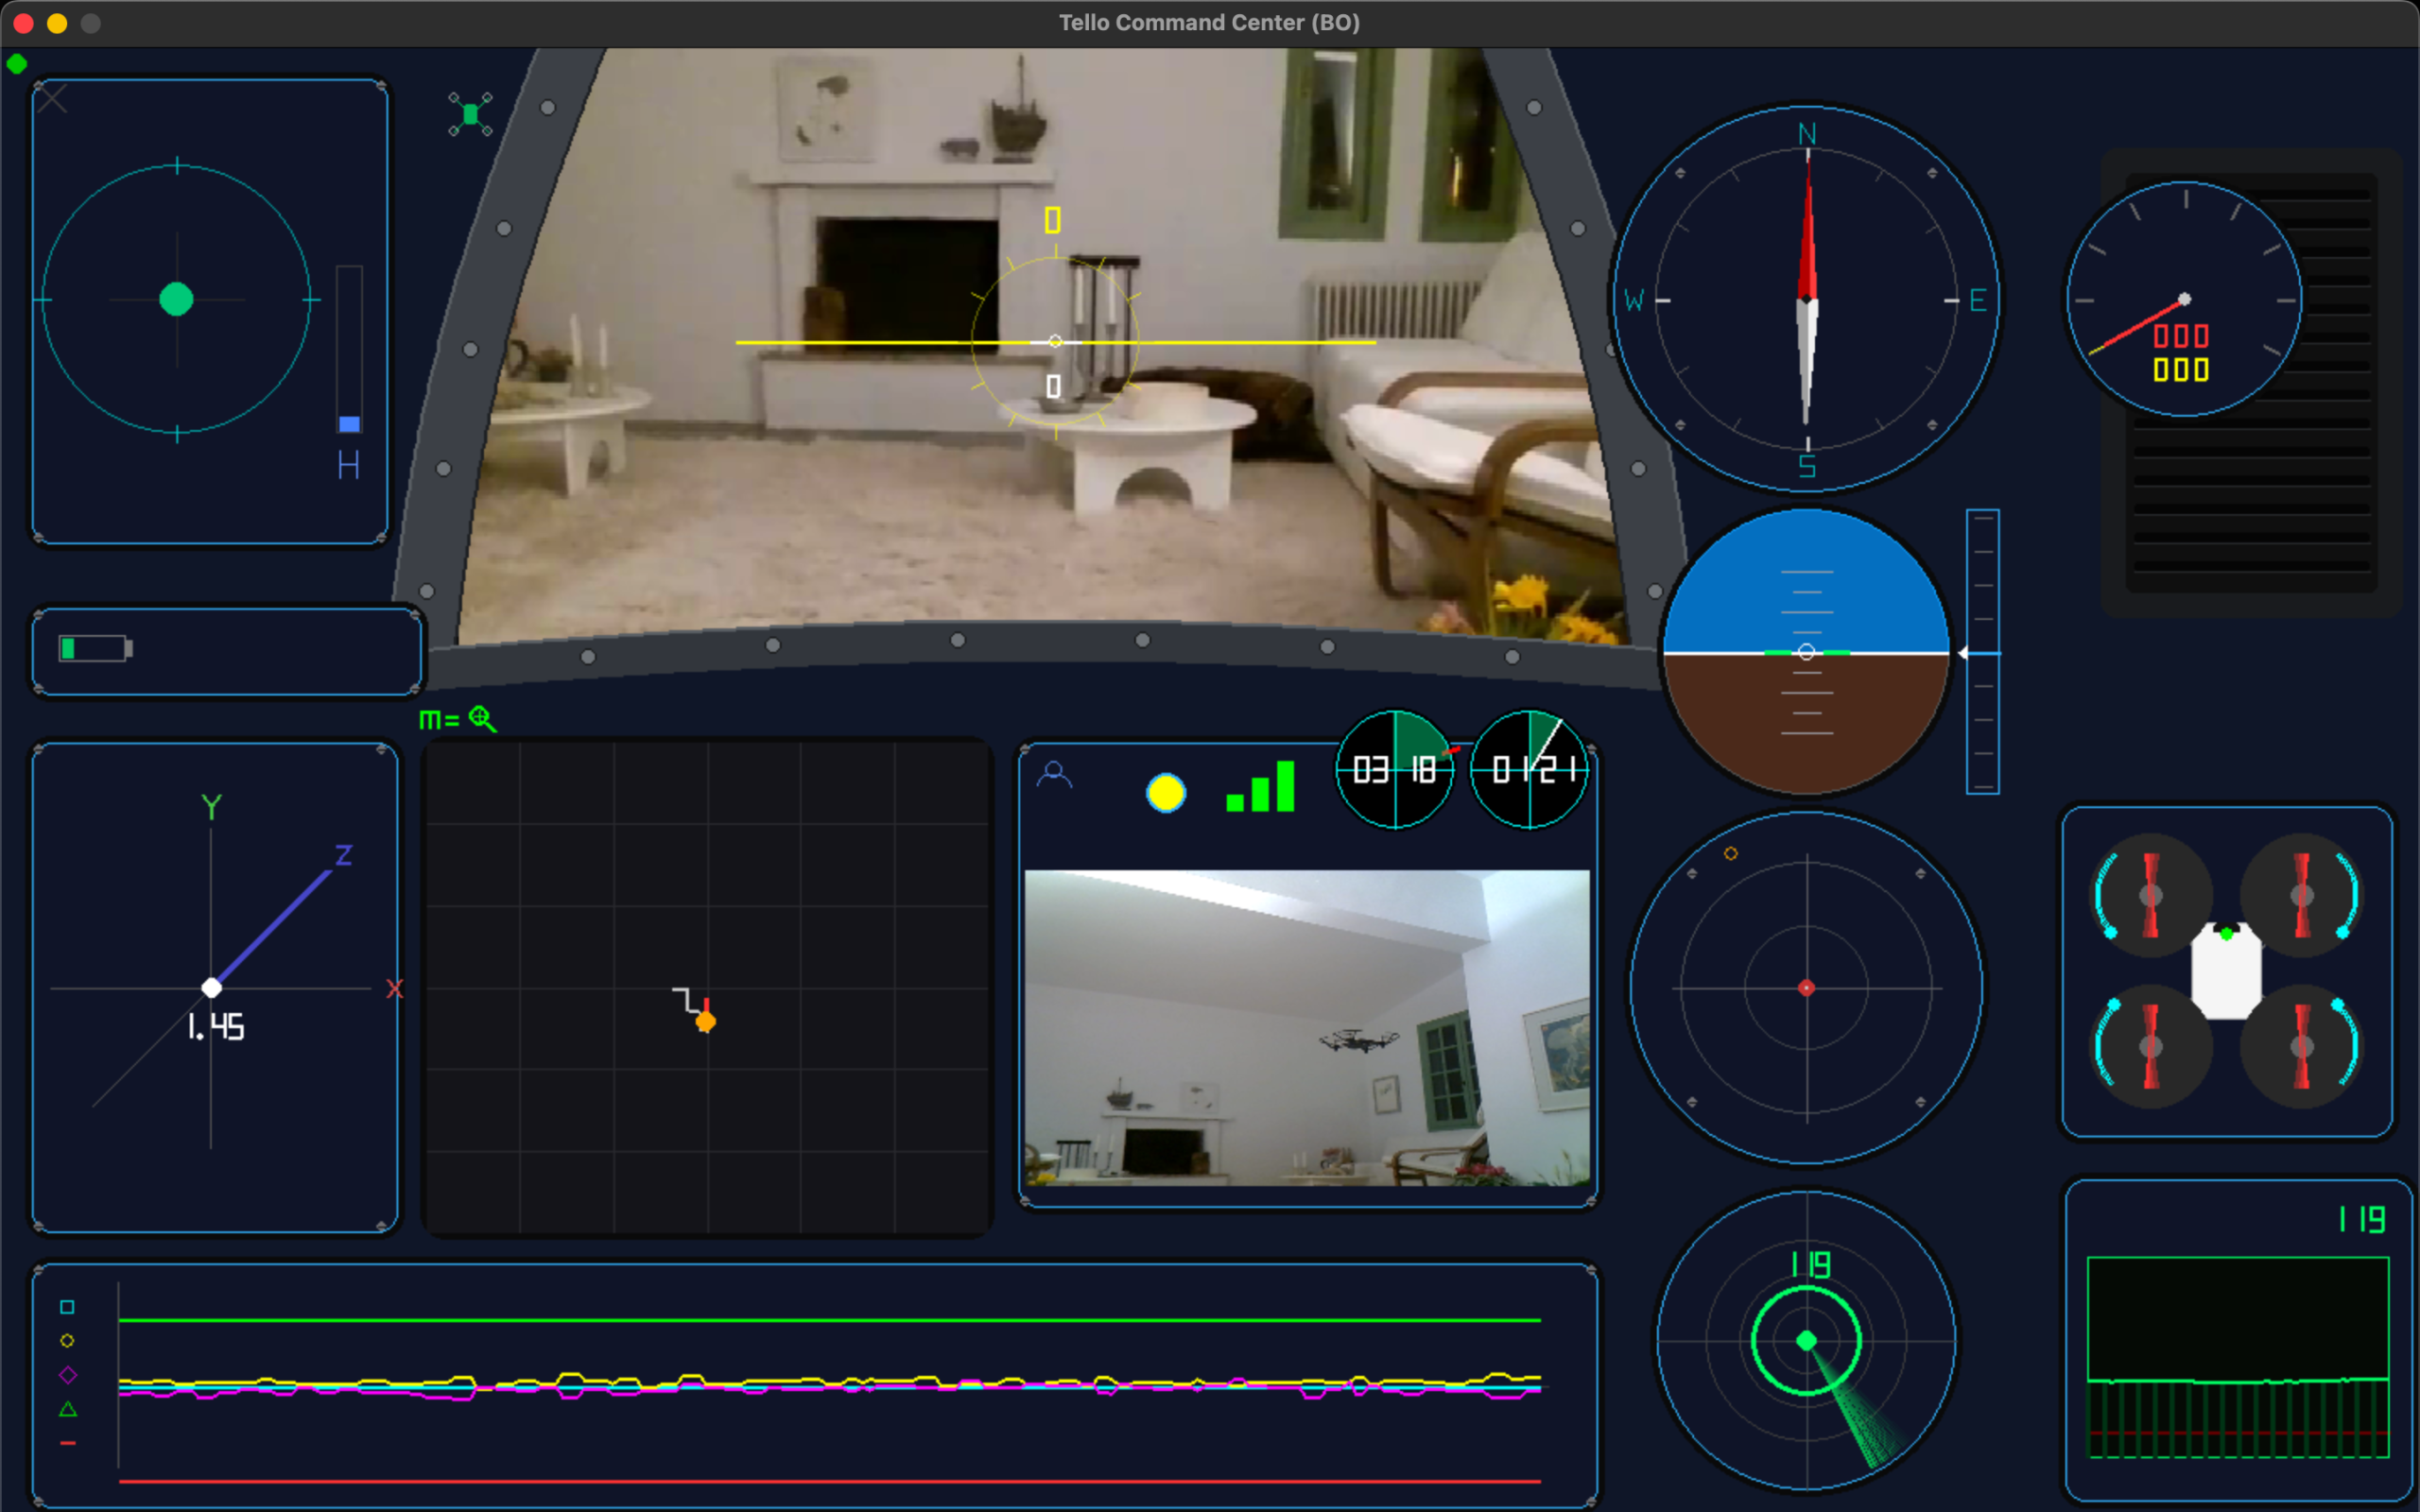Toggle the magenta diamond graph legend marker
The image size is (2420, 1512).
pyautogui.click(x=67, y=1375)
